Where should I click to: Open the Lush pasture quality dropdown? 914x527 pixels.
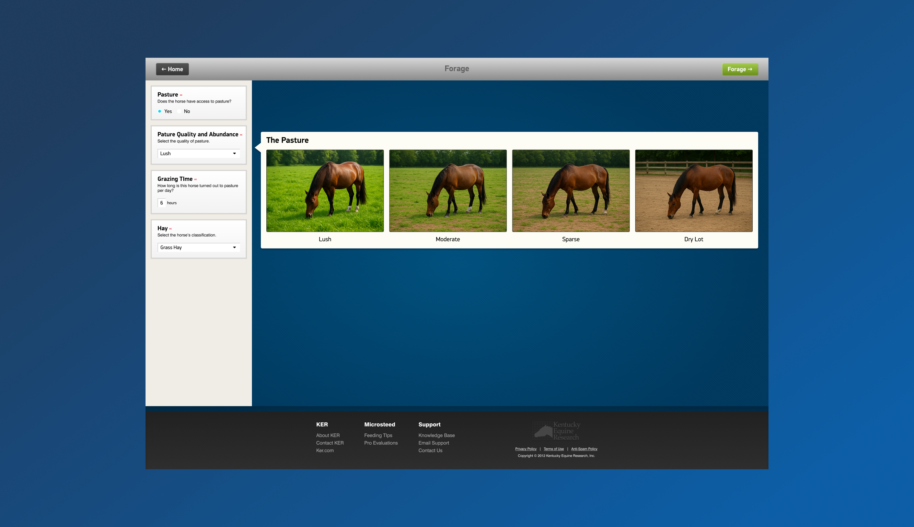pos(198,154)
